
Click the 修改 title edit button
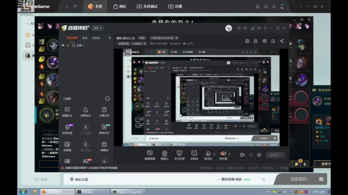(x=142, y=38)
